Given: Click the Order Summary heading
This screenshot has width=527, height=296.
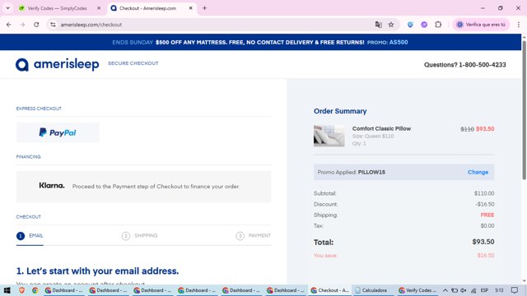Looking at the screenshot, I should tap(340, 111).
